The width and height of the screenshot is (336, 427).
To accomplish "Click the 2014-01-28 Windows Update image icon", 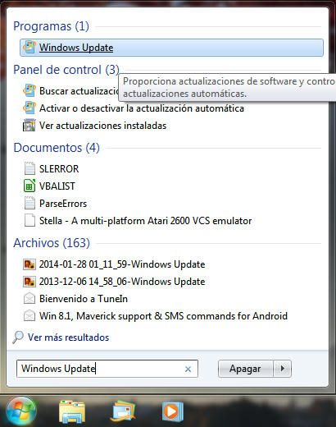I will (x=30, y=264).
